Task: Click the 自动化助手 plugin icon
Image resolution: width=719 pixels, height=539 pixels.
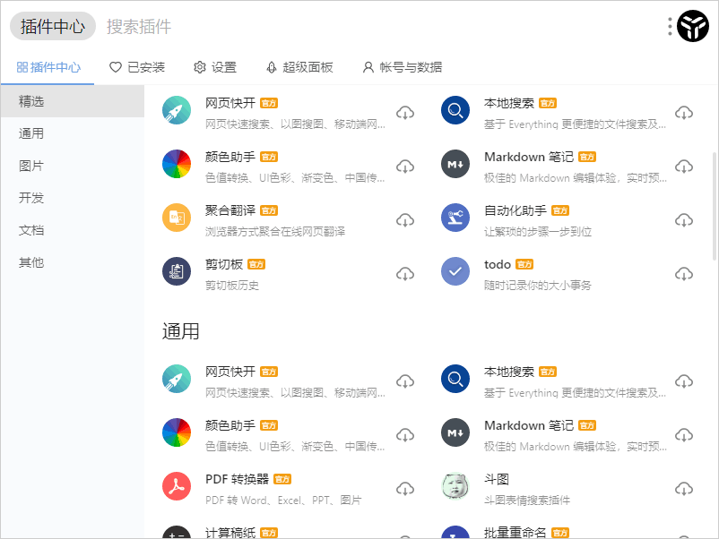Action: pos(455,218)
